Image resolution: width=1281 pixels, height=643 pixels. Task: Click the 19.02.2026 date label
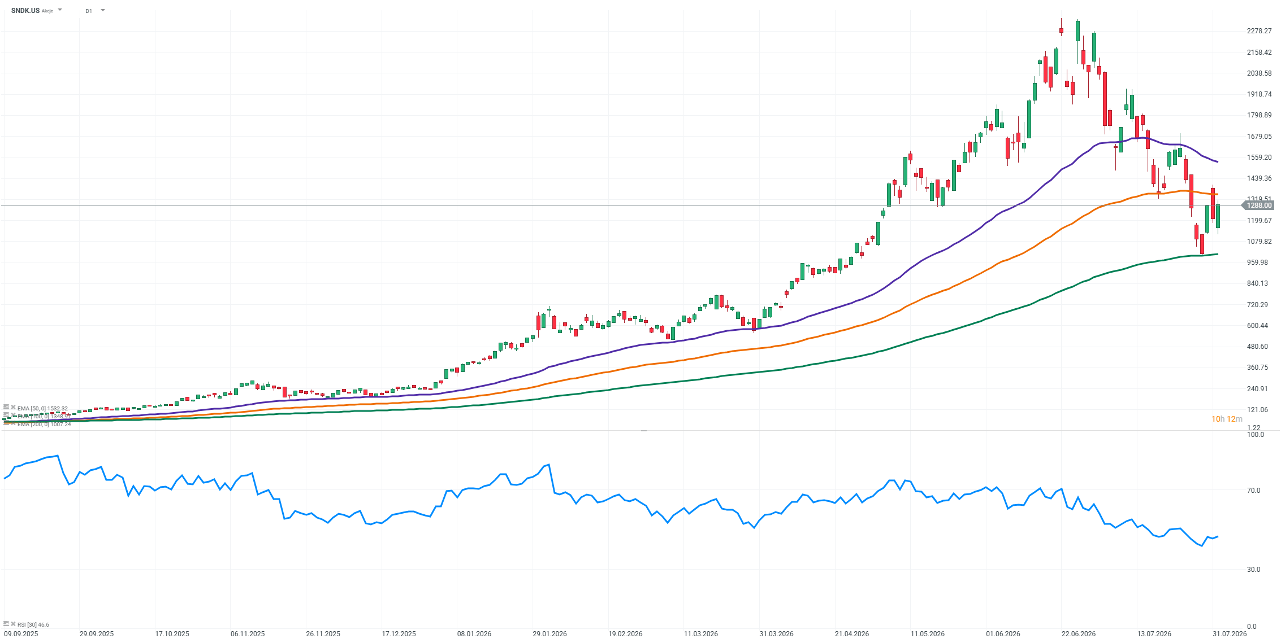coord(625,634)
